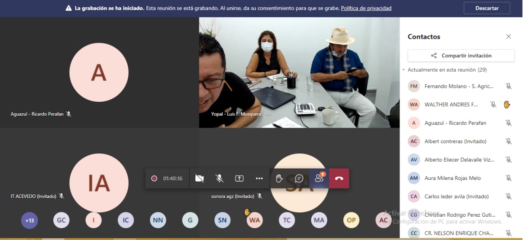Show the +13 additional participants
The width and height of the screenshot is (524, 240).
point(29,220)
